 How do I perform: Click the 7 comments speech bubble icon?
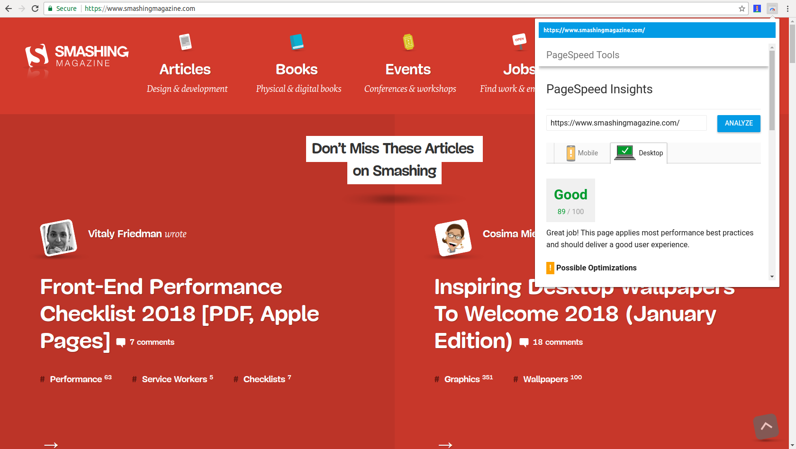(x=121, y=342)
